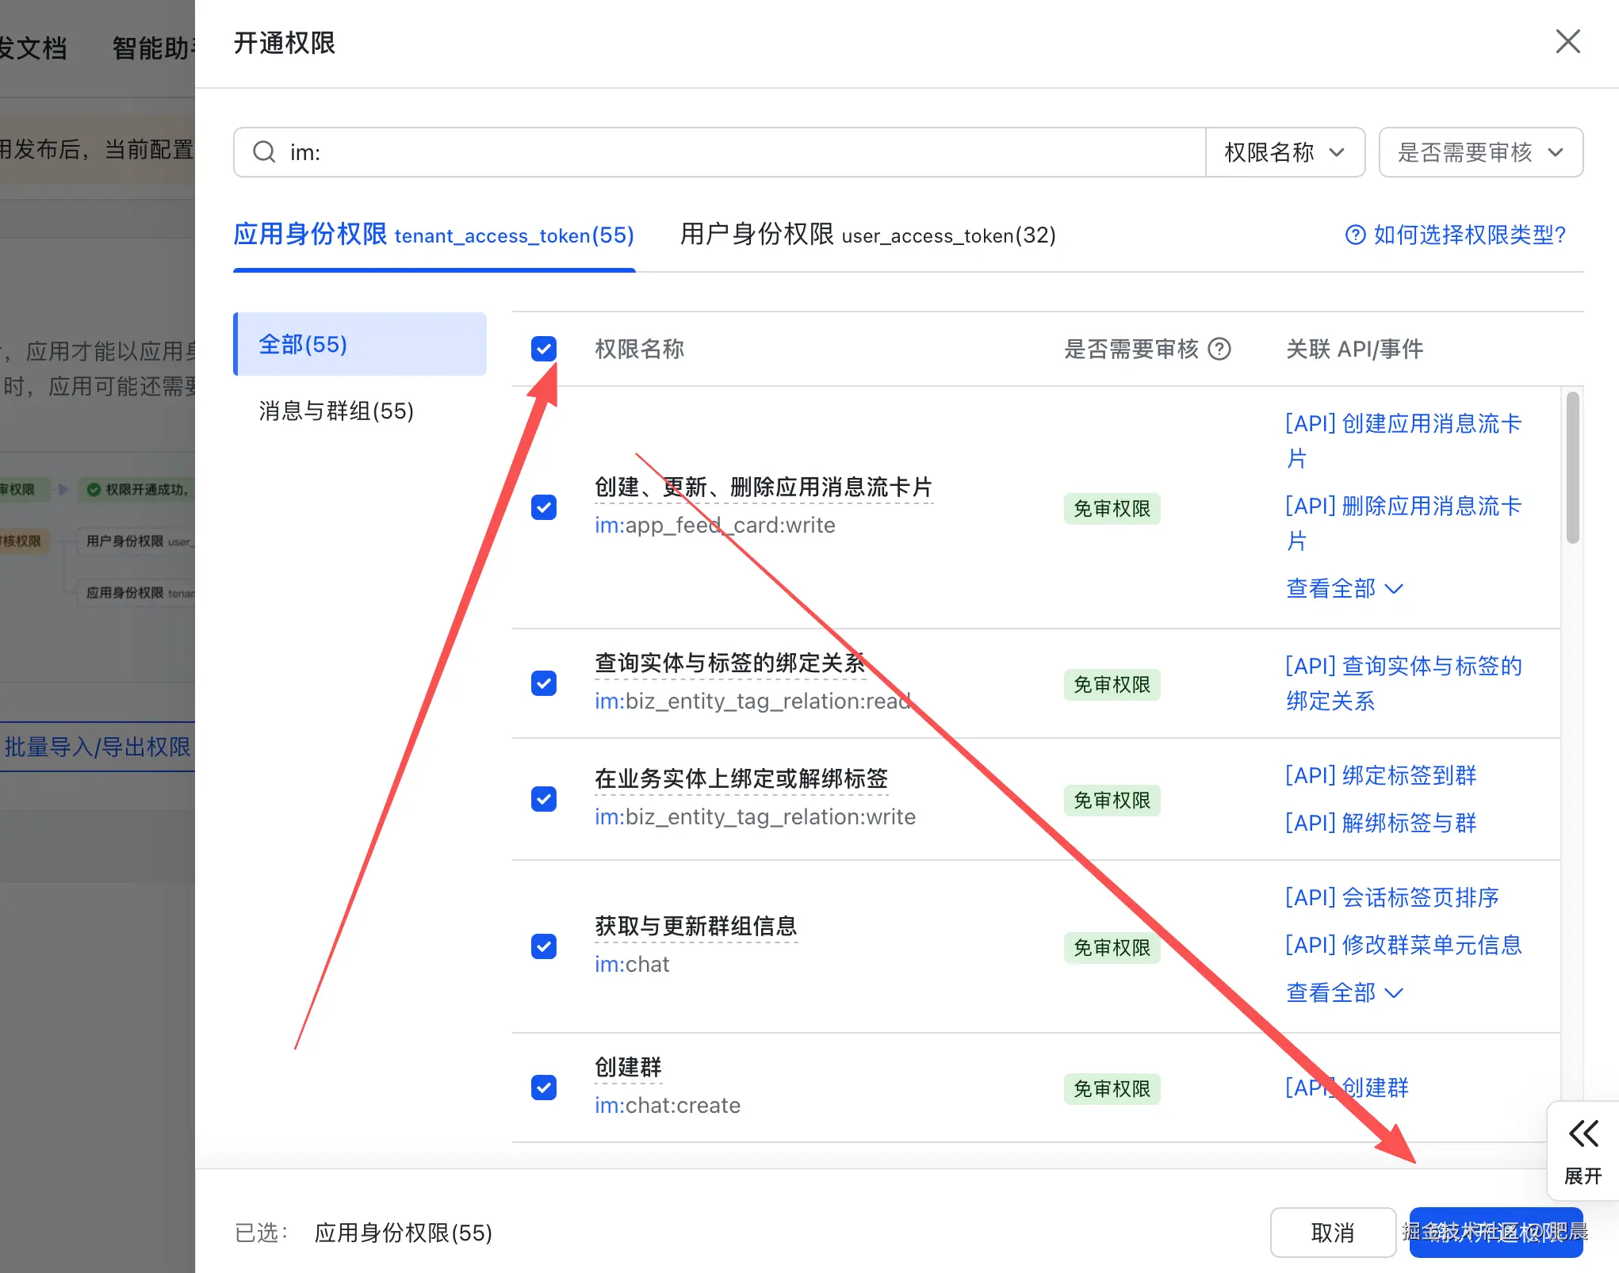Screen dimensions: 1619x1273
Task: Toggle the select-all checkbox in the header row
Action: 543,349
